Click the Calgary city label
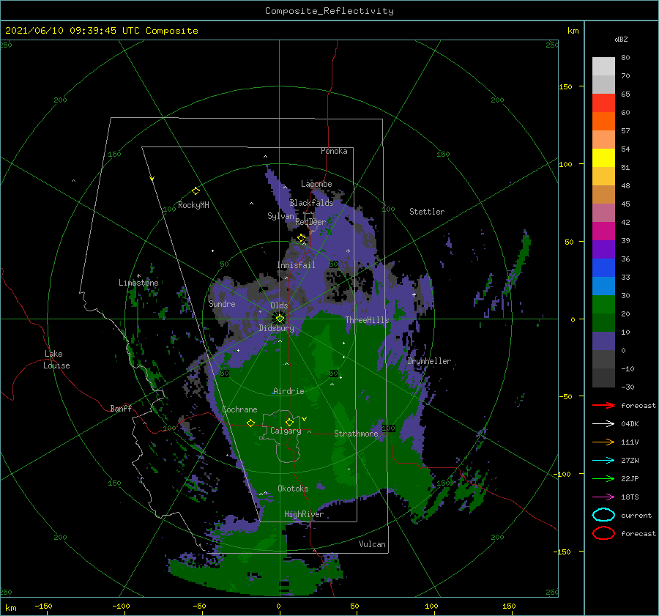The image size is (659, 616). (x=286, y=431)
